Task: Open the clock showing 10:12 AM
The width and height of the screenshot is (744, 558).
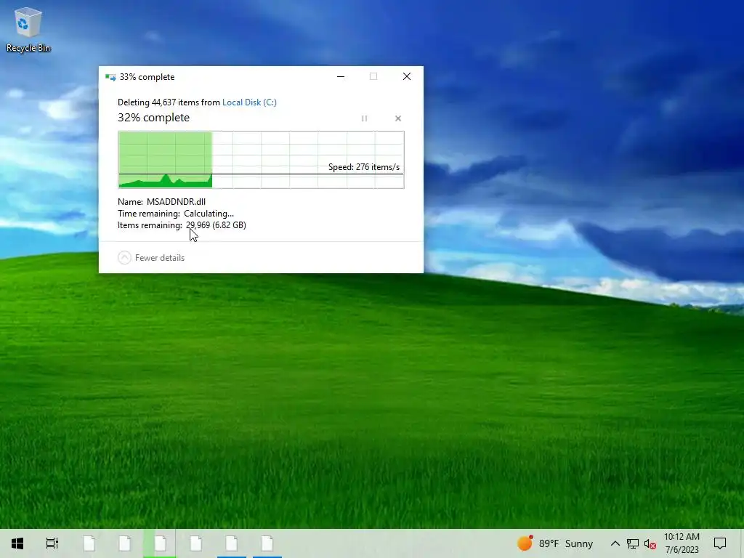Action: click(682, 543)
